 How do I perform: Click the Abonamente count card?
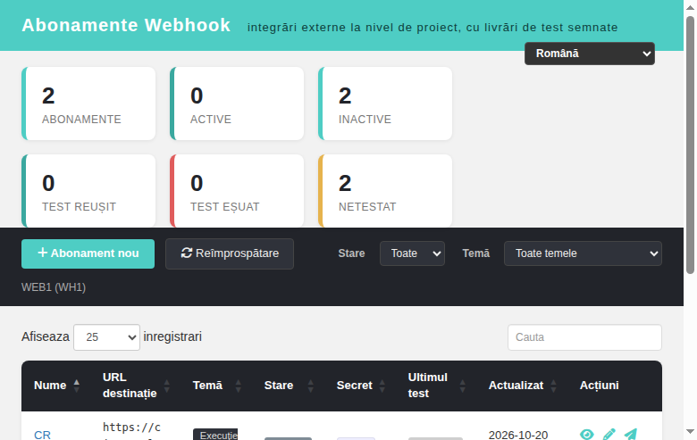(88, 104)
